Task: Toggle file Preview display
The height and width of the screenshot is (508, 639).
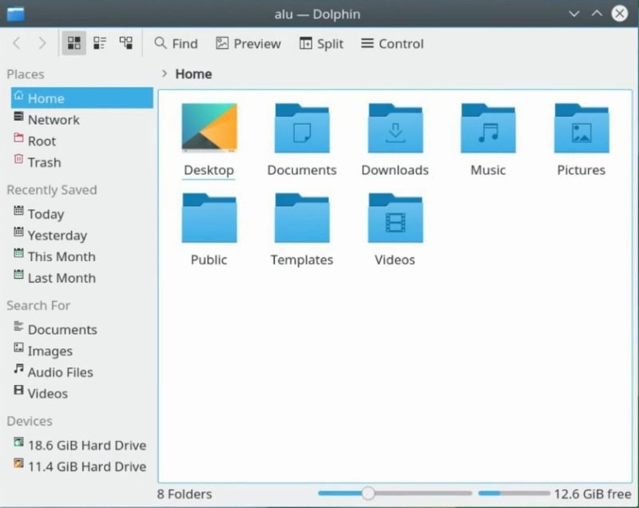Action: (x=248, y=44)
